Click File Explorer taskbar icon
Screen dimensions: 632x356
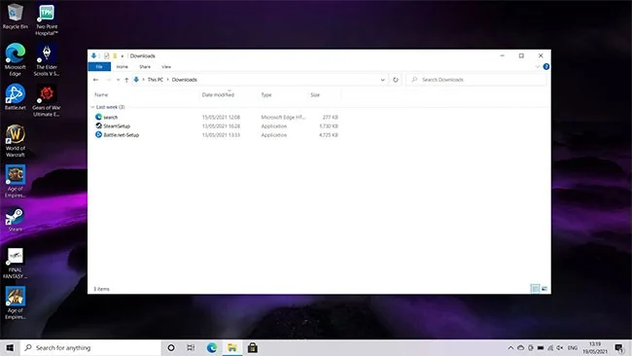232,347
